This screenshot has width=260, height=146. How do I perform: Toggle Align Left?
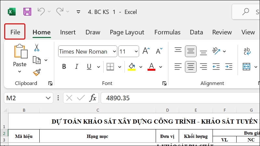coord(178,67)
